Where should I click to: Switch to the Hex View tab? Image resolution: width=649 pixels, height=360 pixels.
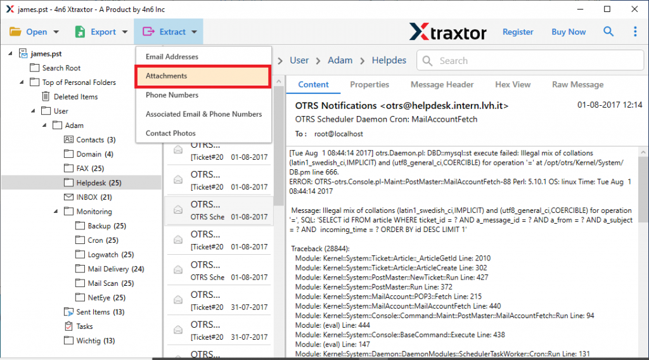click(513, 84)
